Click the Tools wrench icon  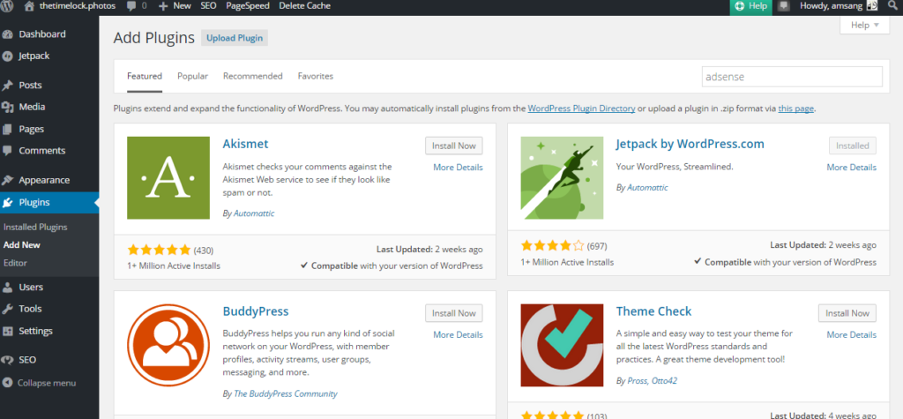click(x=7, y=309)
